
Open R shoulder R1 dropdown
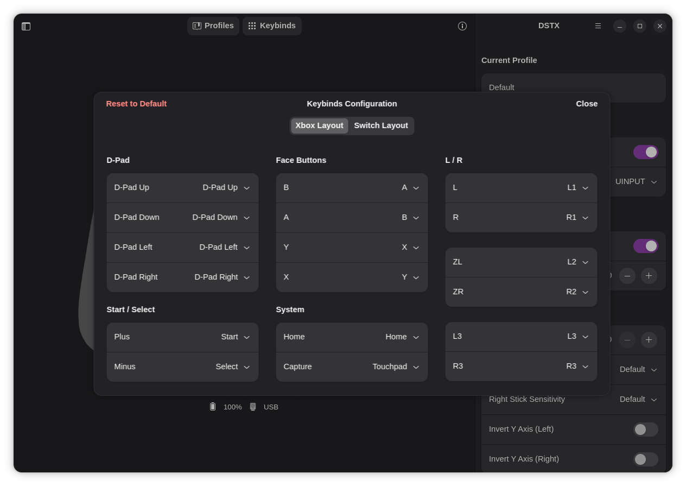pyautogui.click(x=521, y=218)
